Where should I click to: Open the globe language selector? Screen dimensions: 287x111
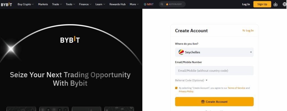(x=285, y=4)
